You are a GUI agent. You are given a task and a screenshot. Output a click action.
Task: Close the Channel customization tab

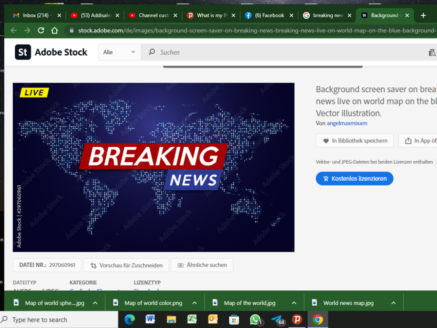click(x=175, y=15)
